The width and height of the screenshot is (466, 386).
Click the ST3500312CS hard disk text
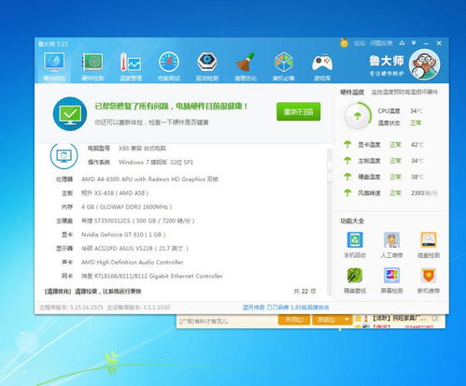pyautogui.click(x=138, y=221)
